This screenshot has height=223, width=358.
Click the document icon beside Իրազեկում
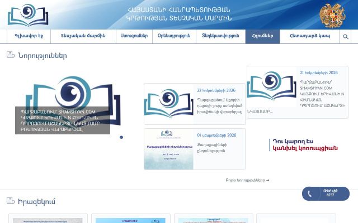click(x=11, y=201)
